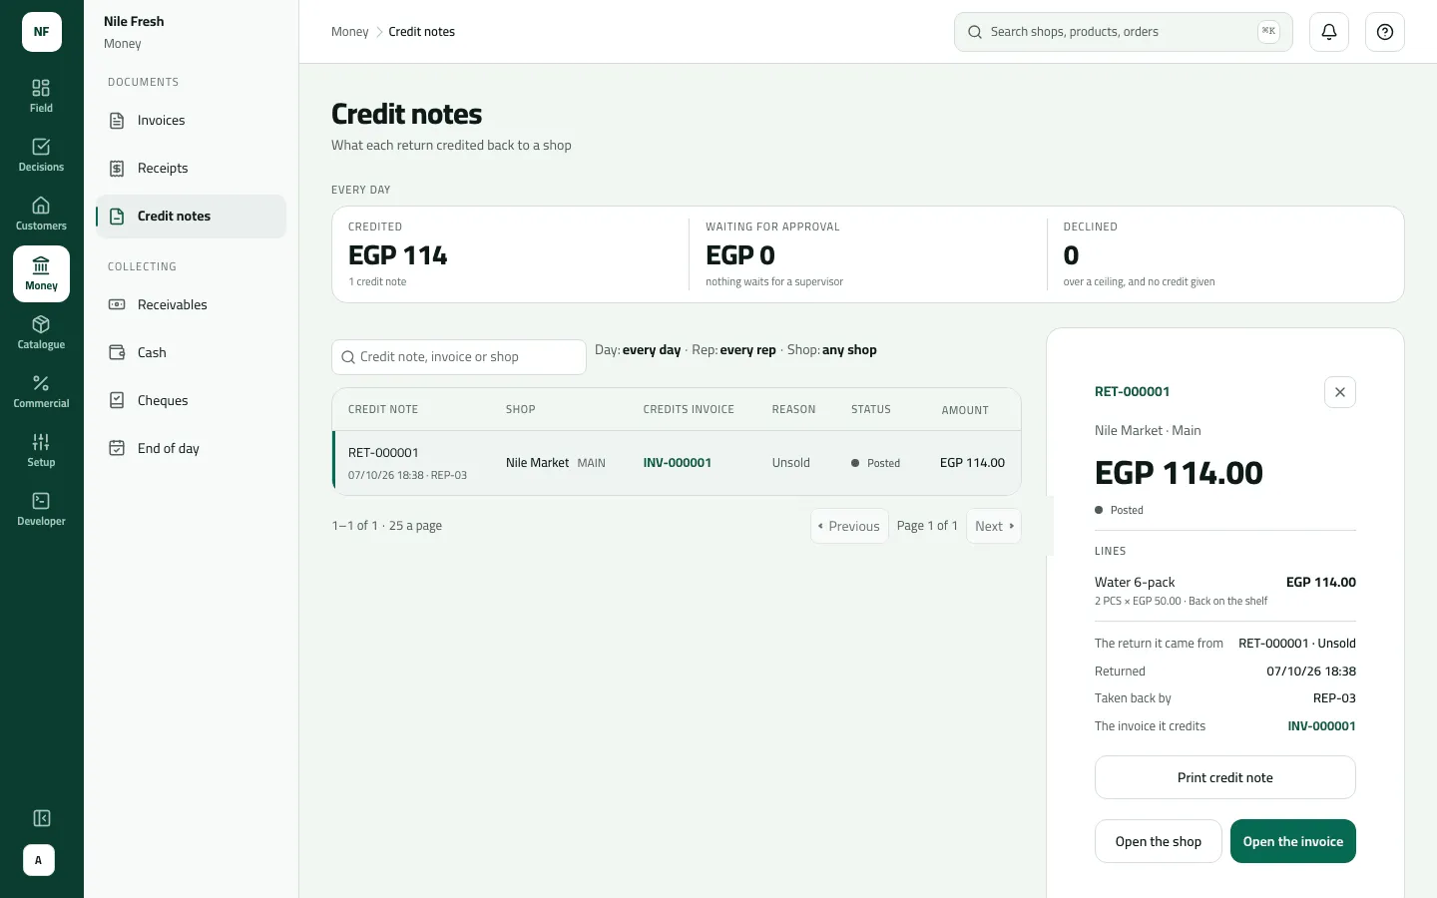Image resolution: width=1437 pixels, height=898 pixels.
Task: Click the Money breadcrumb link
Action: (349, 32)
